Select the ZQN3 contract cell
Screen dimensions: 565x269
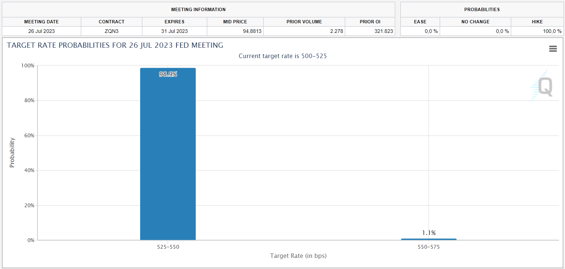tap(112, 31)
